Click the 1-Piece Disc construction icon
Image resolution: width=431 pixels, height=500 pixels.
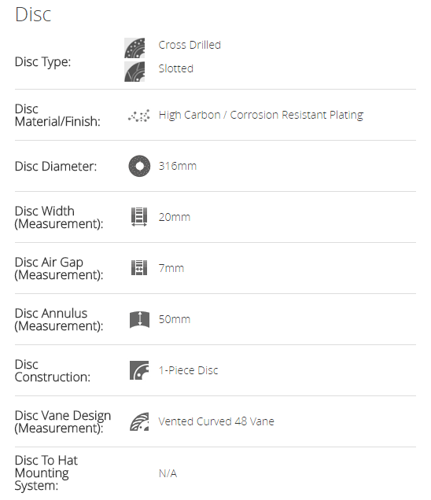tap(139, 370)
